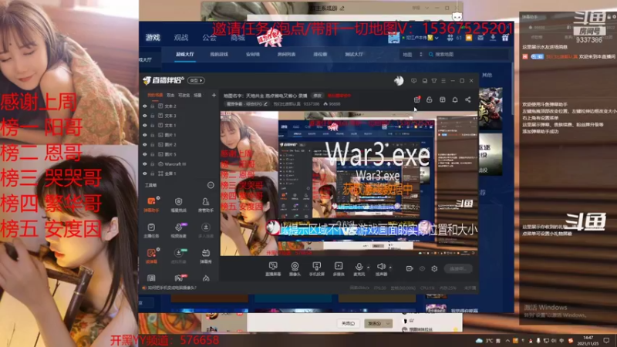Viewport: 617px width, 347px height.
Task: Open the 弹幕秀 tool
Action: [205, 256]
